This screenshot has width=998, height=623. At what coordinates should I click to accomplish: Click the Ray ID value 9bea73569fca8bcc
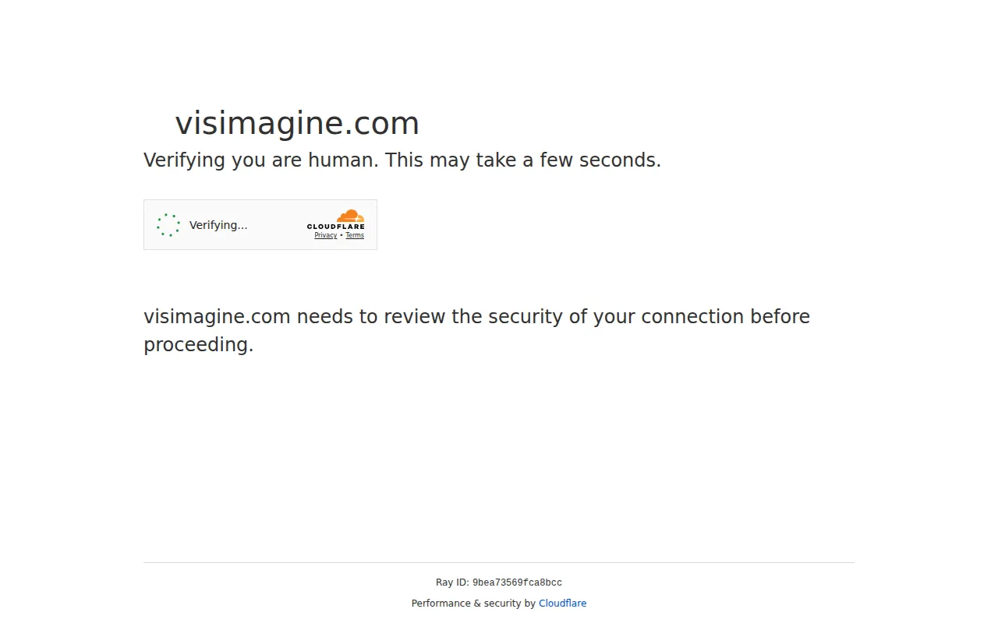pos(517,583)
